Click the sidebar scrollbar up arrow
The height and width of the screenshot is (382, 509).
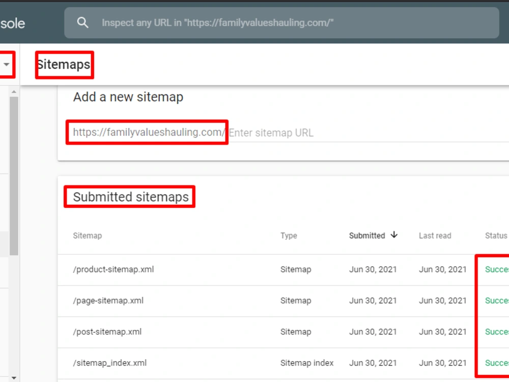point(14,92)
